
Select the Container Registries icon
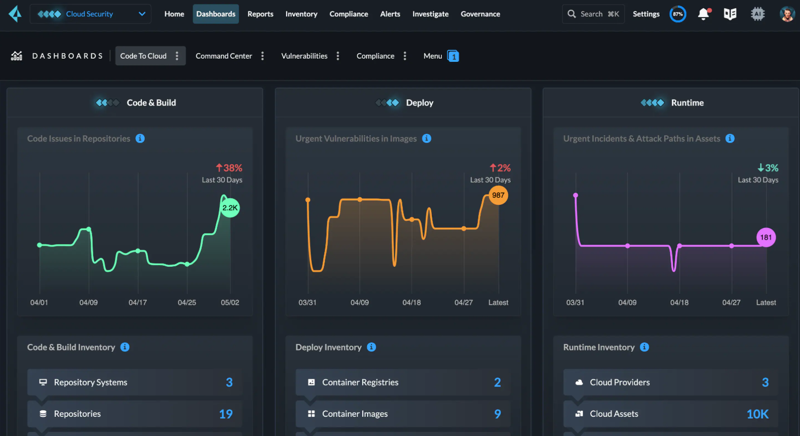click(312, 382)
